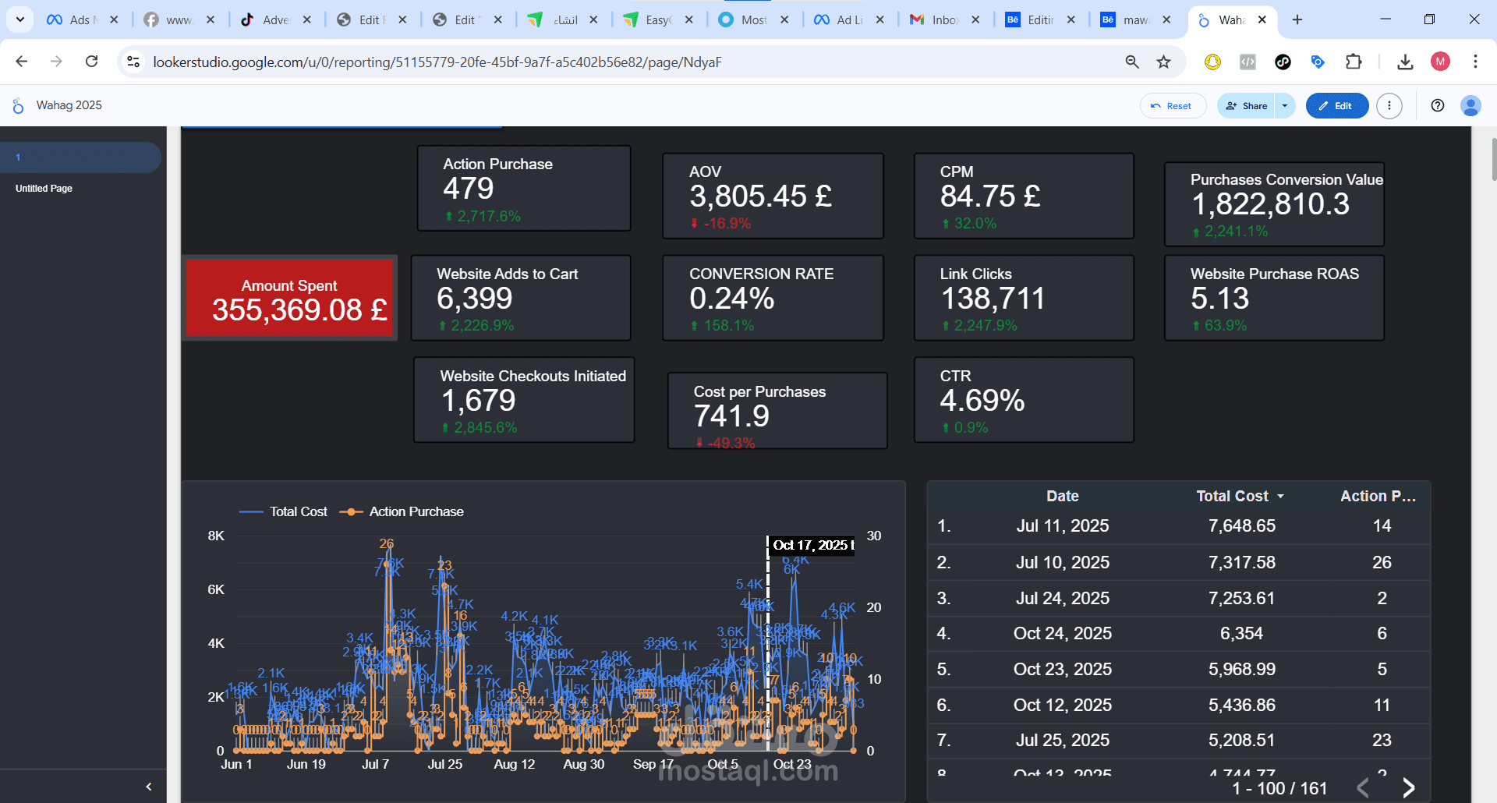Viewport: 1497px width, 803px height.
Task: Open the blue price-tag extension
Action: pos(1318,62)
